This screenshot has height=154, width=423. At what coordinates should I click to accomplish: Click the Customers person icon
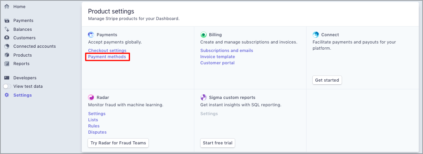coord(7,38)
